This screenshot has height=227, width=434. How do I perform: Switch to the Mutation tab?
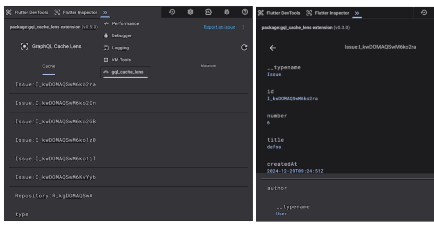click(208, 66)
